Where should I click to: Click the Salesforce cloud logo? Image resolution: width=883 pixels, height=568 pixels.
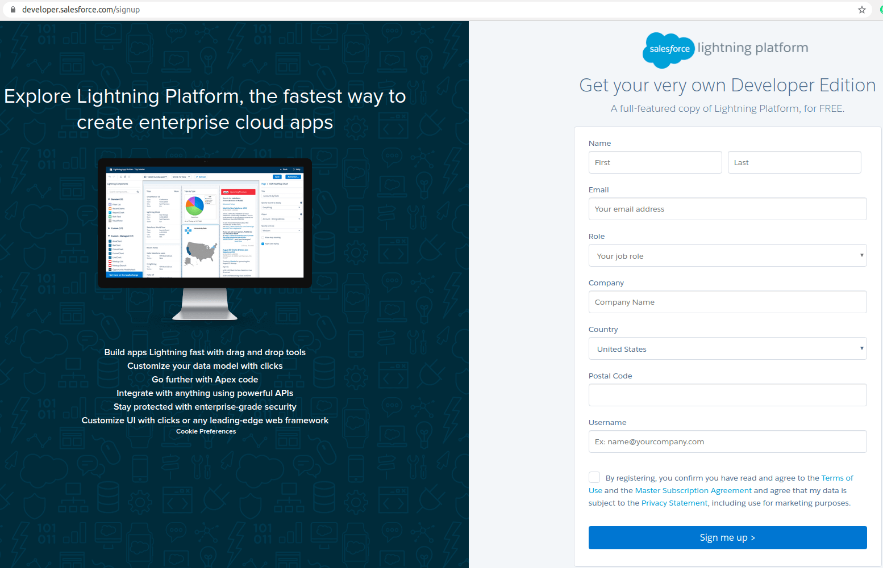668,49
